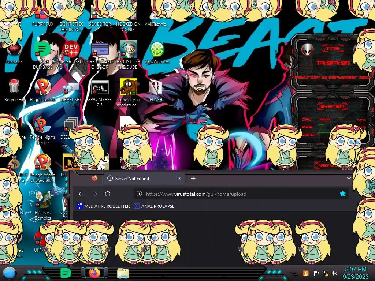Open the ISRAEL SPY desktop icon
Viewport: 375px width, 281px height.
tap(71, 92)
